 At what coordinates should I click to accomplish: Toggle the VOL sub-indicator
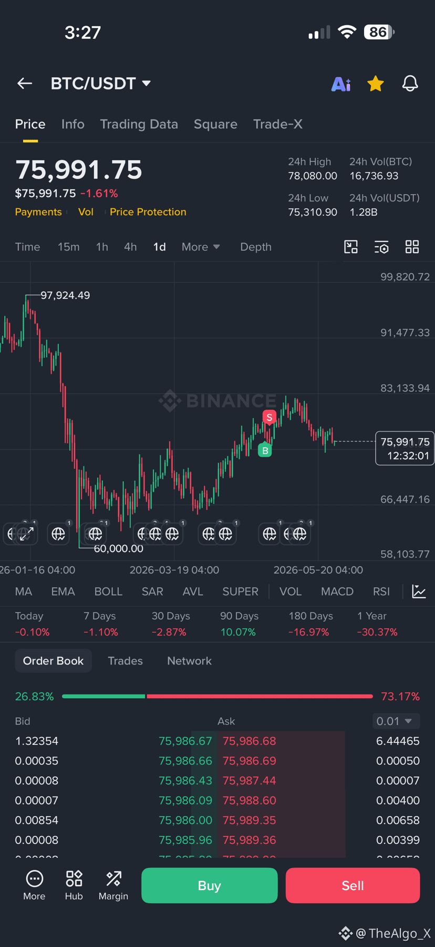point(291,591)
